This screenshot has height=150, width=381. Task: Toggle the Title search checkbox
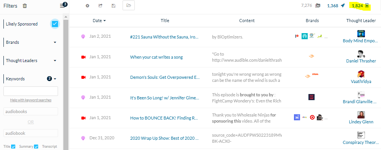coord(13,146)
